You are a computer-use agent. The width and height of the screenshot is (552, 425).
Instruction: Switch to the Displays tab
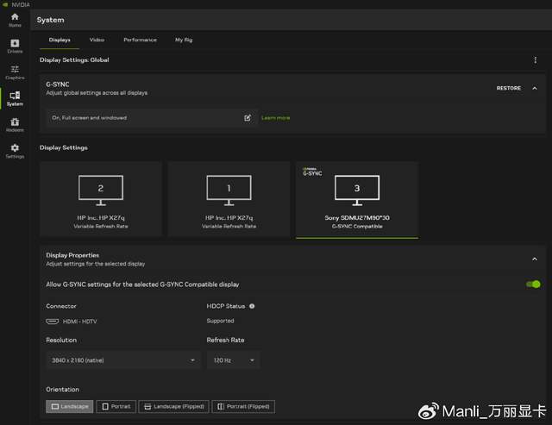(x=60, y=40)
